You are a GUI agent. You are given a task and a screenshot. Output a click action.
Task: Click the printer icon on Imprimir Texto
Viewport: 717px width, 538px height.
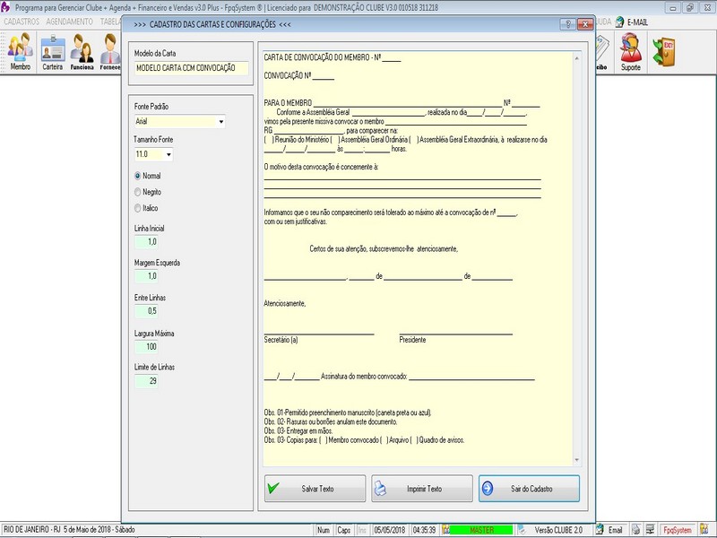(x=380, y=489)
